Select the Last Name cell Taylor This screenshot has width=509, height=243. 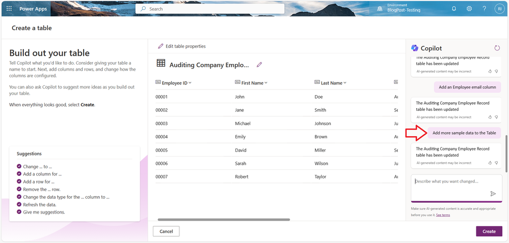point(320,177)
